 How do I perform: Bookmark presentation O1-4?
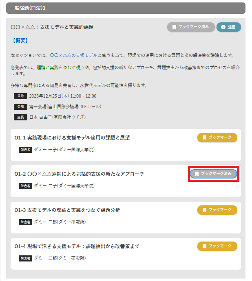(217, 246)
